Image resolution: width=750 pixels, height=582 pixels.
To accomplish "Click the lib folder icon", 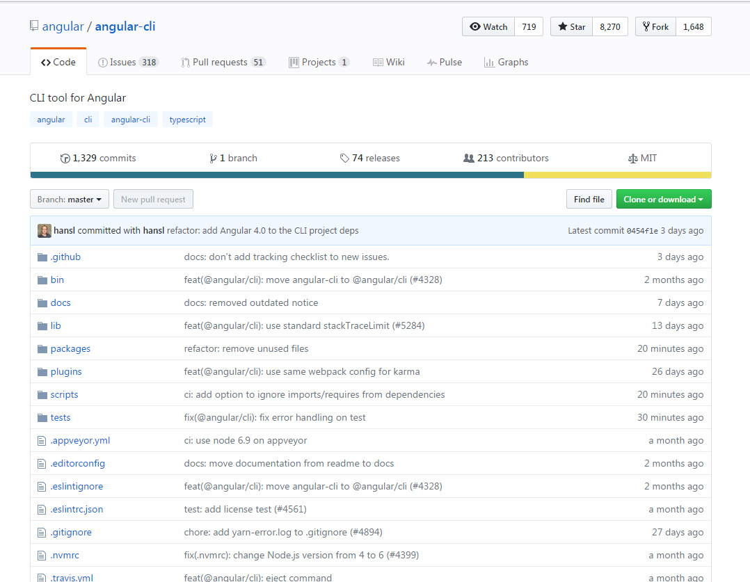I will click(42, 326).
